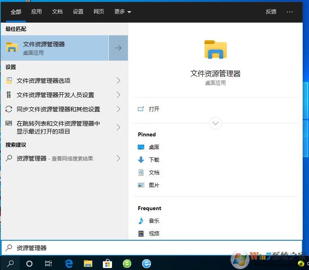Viewport: 309px width, 270px height.
Task: Click 打开 to launch File Explorer
Action: coord(154,109)
